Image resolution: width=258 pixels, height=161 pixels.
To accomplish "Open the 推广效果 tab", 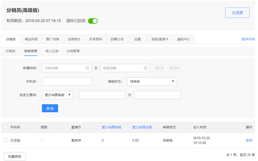I will (53, 40).
